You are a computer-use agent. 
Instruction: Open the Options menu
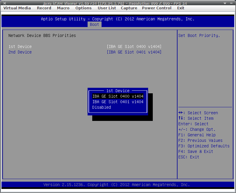[x=84, y=8]
